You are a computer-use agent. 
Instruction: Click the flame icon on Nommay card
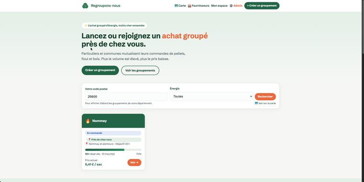click(x=88, y=121)
